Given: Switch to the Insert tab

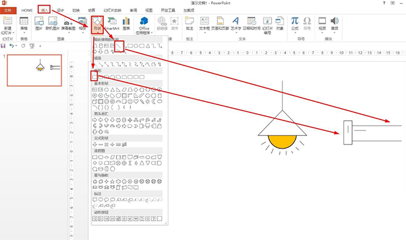Looking at the screenshot, I should [x=44, y=10].
